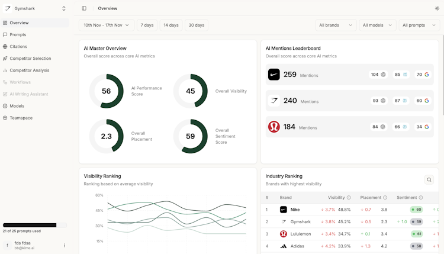Click Nike's 104 ChatGPT mentions badge

pyautogui.click(x=378, y=75)
